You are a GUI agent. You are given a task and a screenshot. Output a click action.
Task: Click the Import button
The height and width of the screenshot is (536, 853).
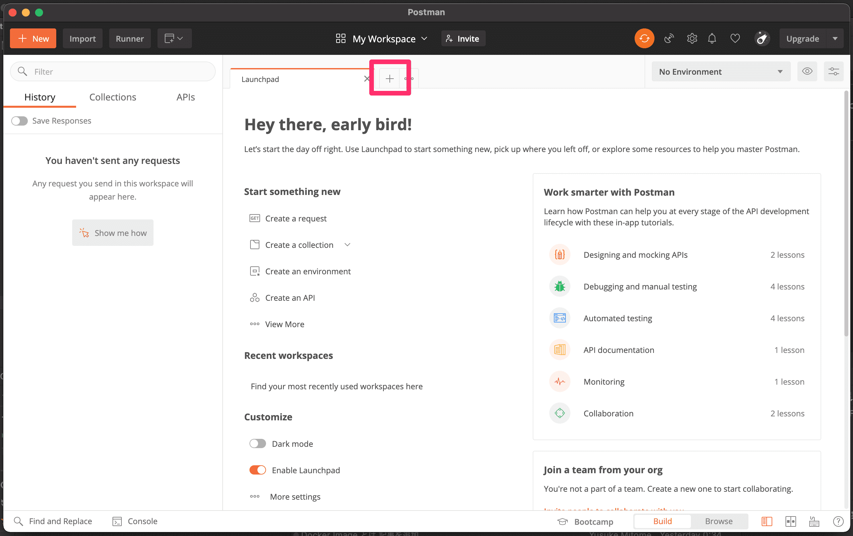82,39
